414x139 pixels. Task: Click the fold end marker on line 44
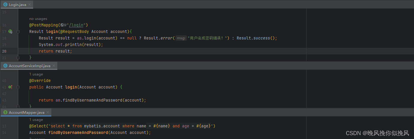tap(18, 106)
